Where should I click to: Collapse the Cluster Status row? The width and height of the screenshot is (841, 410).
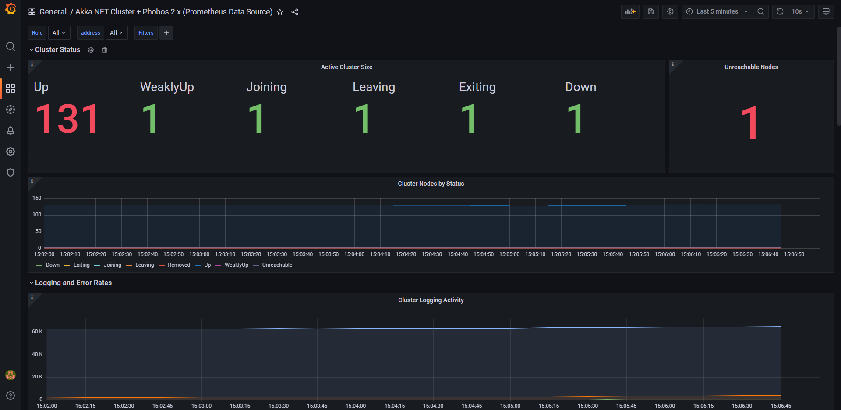55,50
